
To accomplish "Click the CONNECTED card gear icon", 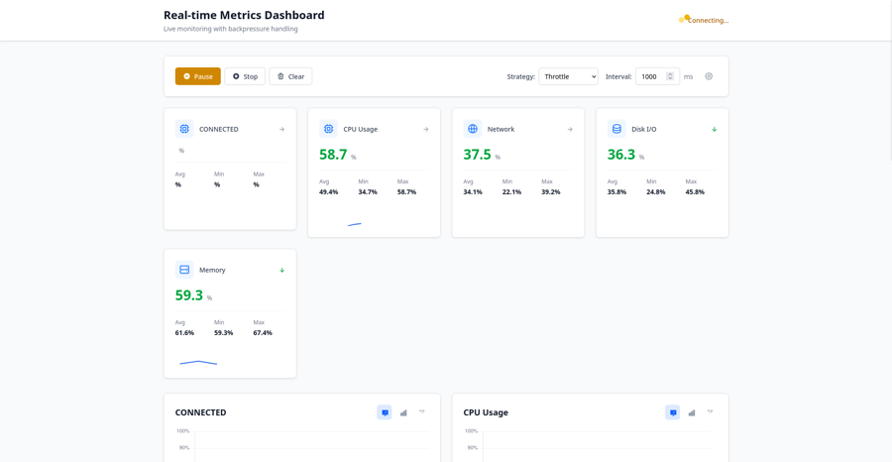I will pos(184,129).
